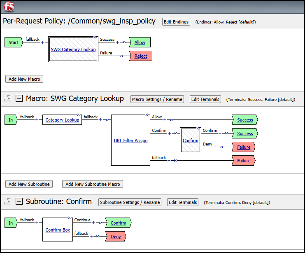Add item on URL Filter Allow branch
The width and height of the screenshot is (305, 253).
point(165,120)
